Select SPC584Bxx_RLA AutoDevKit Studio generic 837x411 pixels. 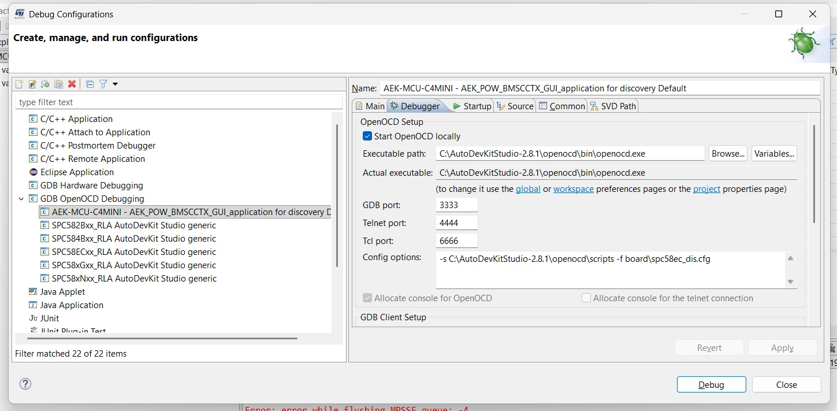(x=134, y=239)
